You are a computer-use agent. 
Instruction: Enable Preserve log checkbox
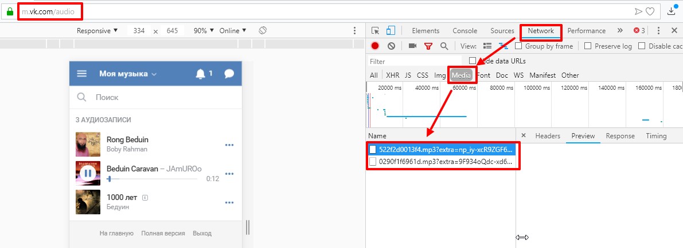point(588,46)
